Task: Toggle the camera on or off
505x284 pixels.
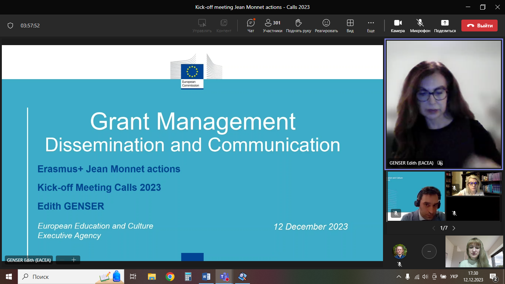Action: 397,26
